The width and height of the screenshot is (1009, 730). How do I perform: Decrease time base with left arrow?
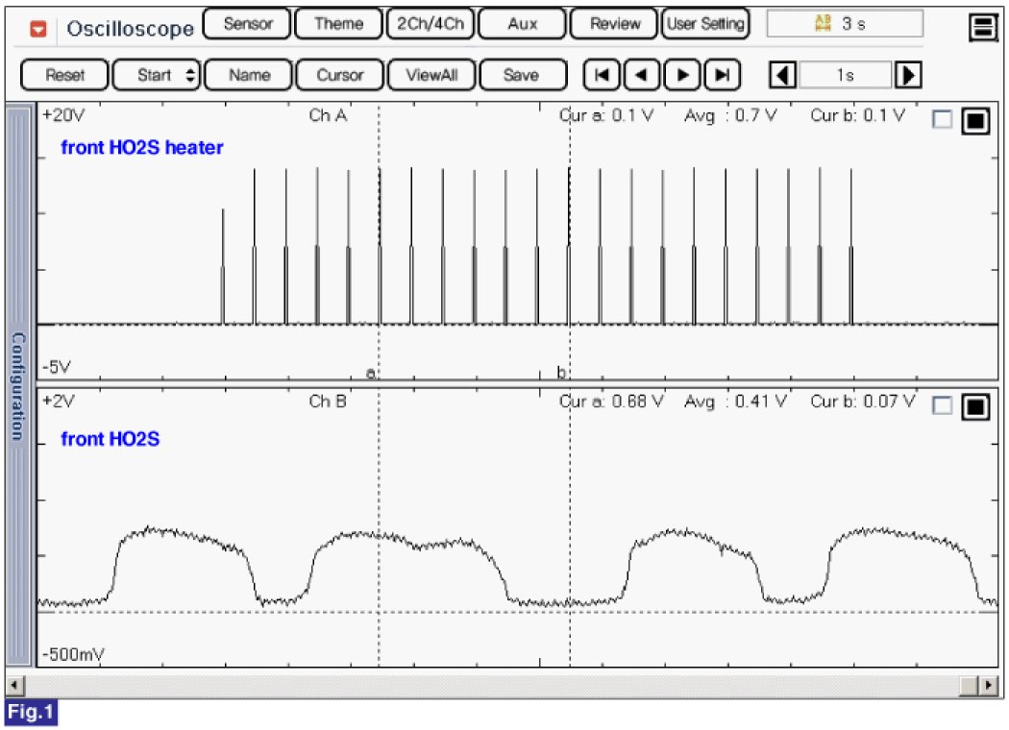tap(782, 75)
